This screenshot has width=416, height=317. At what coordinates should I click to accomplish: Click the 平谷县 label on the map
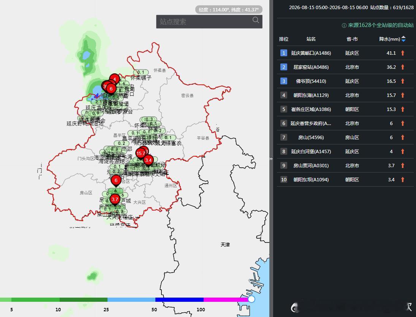pos(203,138)
